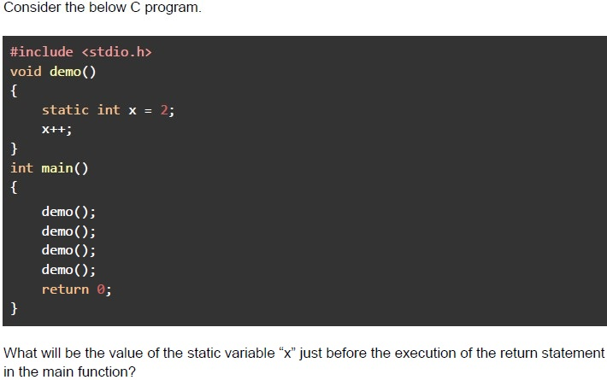
Task: Click the third 'demo();' call in main
Action: [68, 250]
